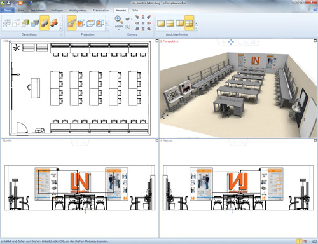Click the Zoom magnifier tool
The height and width of the screenshot is (244, 318).
[x=118, y=20]
